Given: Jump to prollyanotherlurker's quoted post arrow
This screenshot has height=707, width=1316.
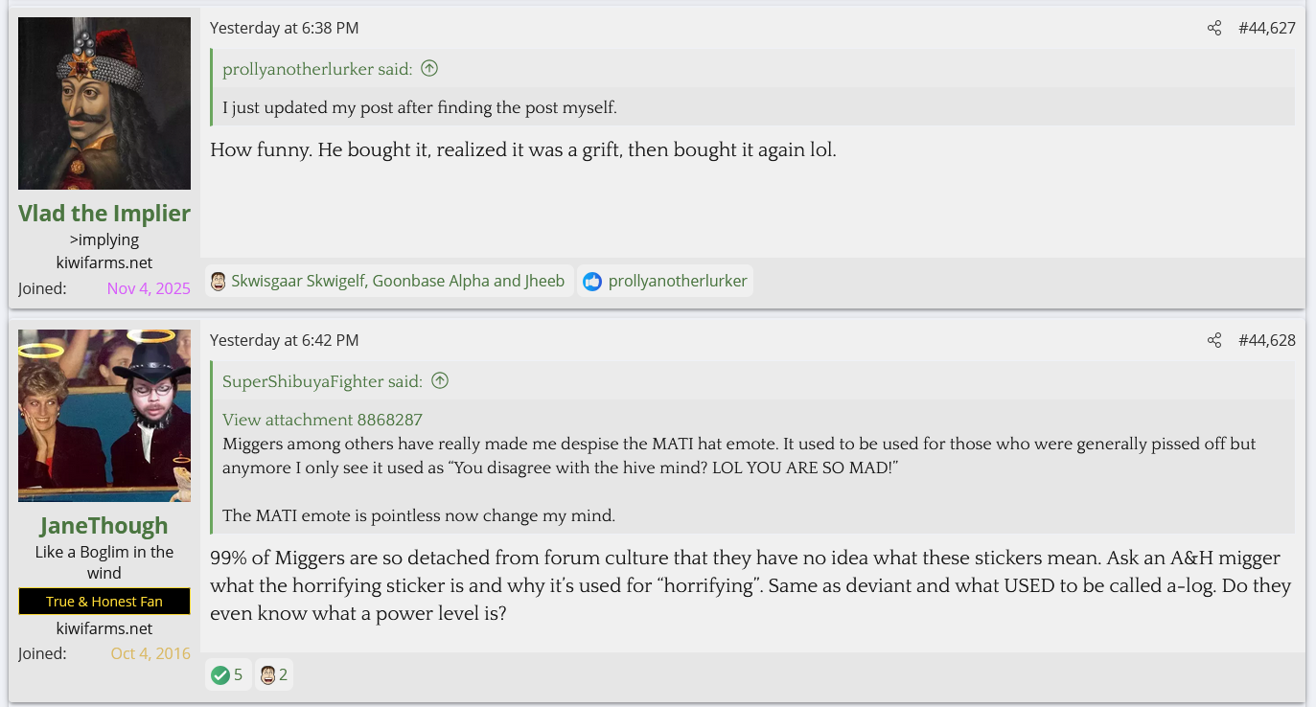Looking at the screenshot, I should (429, 69).
